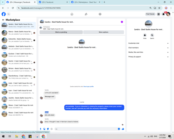Attach a file using the photo icon
Screen dimensions: 174x139
click(44, 129)
